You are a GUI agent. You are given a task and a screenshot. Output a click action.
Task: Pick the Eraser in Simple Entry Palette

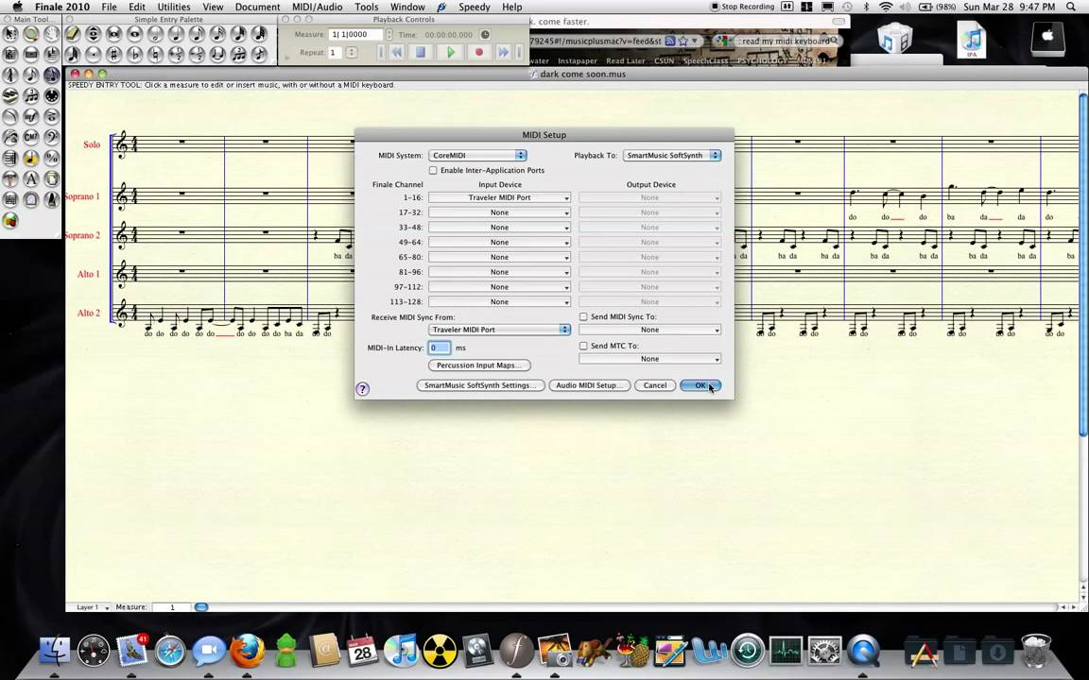point(72,33)
